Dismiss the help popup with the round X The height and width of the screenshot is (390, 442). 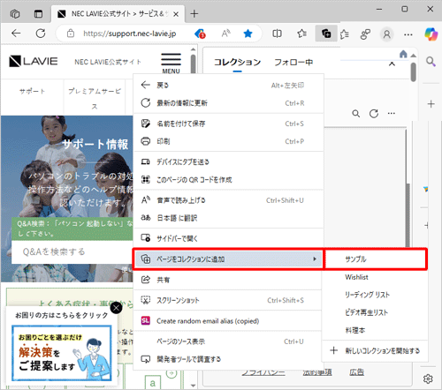coord(116,308)
